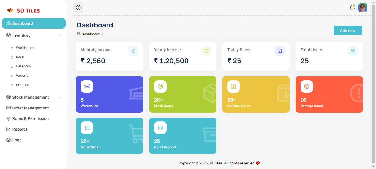
Task: Click the Today Sales calendar icon
Action: point(280,51)
